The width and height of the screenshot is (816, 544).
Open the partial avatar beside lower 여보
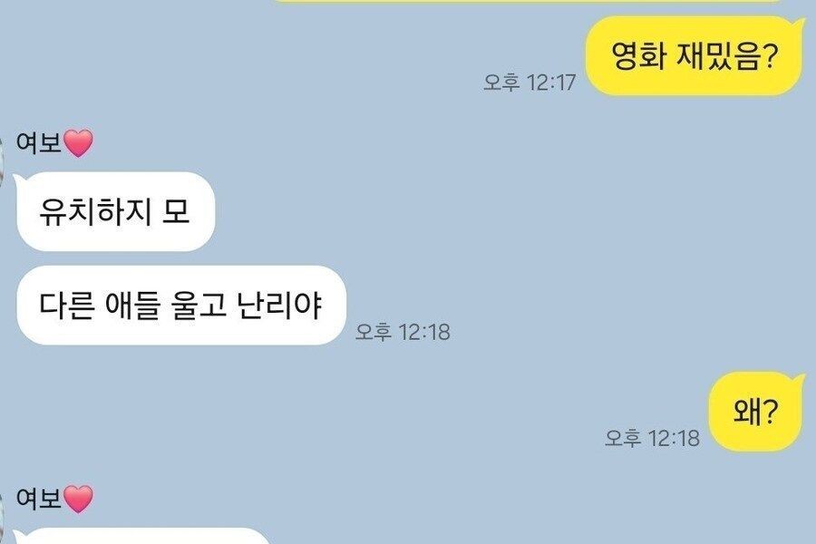(2, 517)
